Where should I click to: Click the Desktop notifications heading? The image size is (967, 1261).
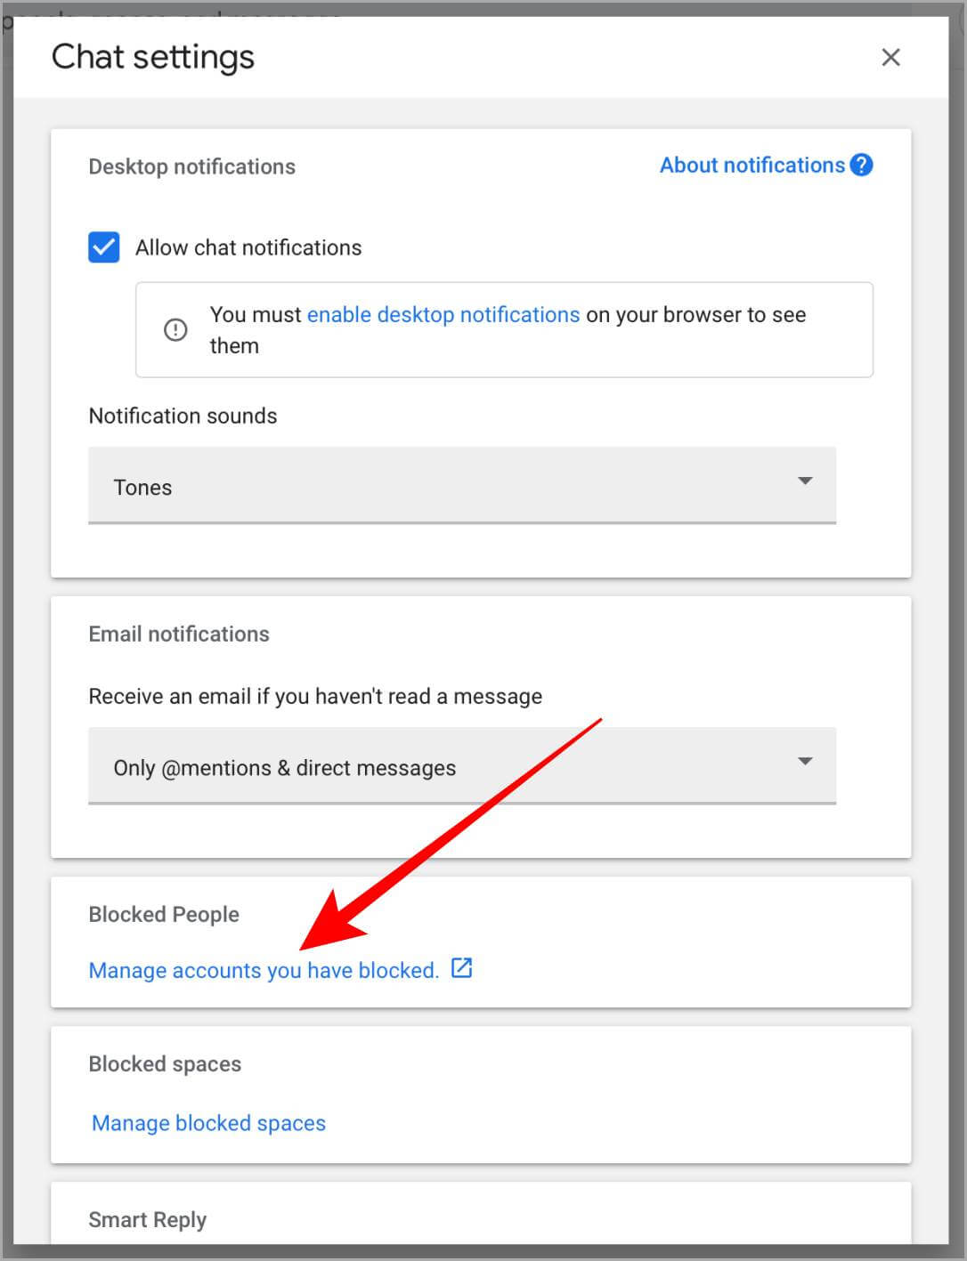click(x=192, y=166)
